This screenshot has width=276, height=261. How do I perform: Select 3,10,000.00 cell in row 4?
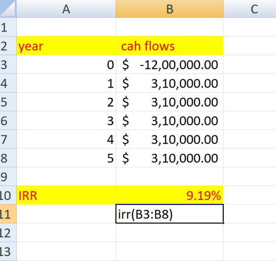[170, 83]
